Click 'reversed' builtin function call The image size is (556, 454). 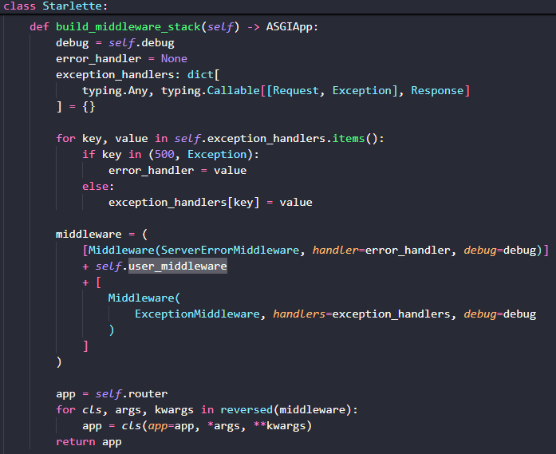246,409
